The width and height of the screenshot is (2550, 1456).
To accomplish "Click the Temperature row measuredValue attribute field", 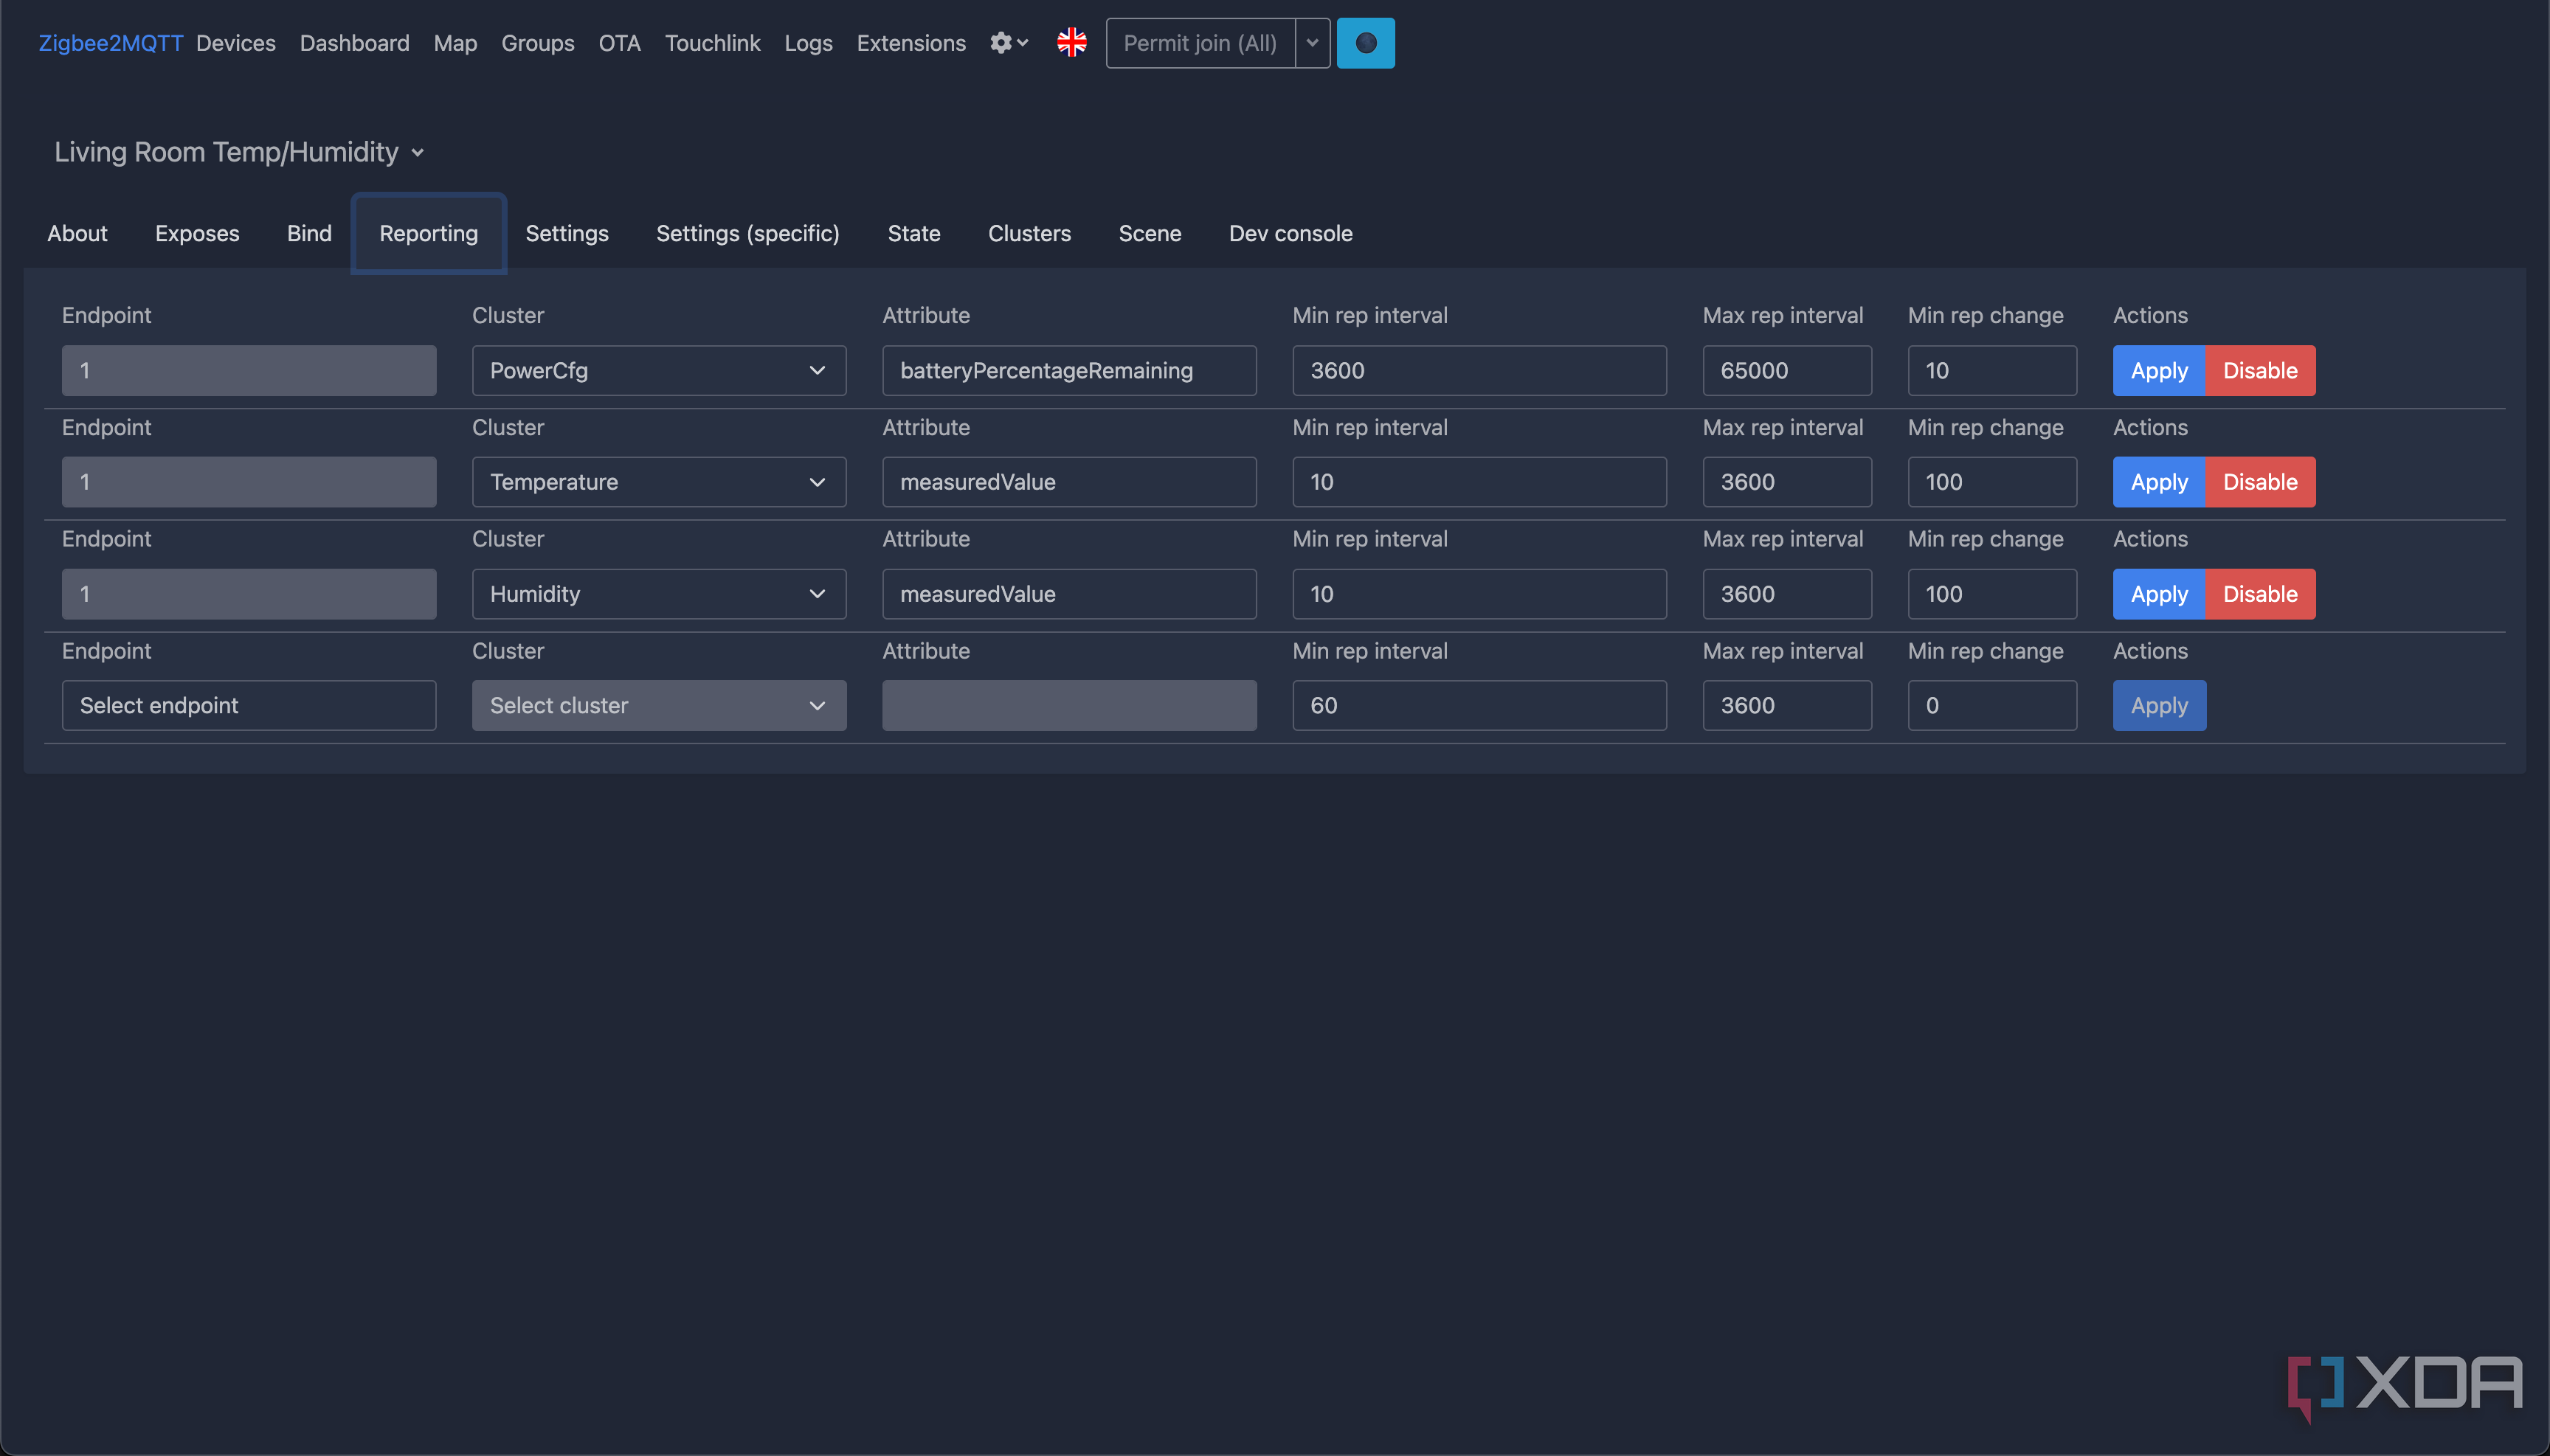I will [1069, 482].
